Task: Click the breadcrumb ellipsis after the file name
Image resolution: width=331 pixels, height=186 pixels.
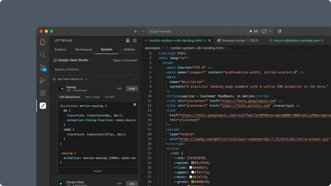Action: point(229,48)
